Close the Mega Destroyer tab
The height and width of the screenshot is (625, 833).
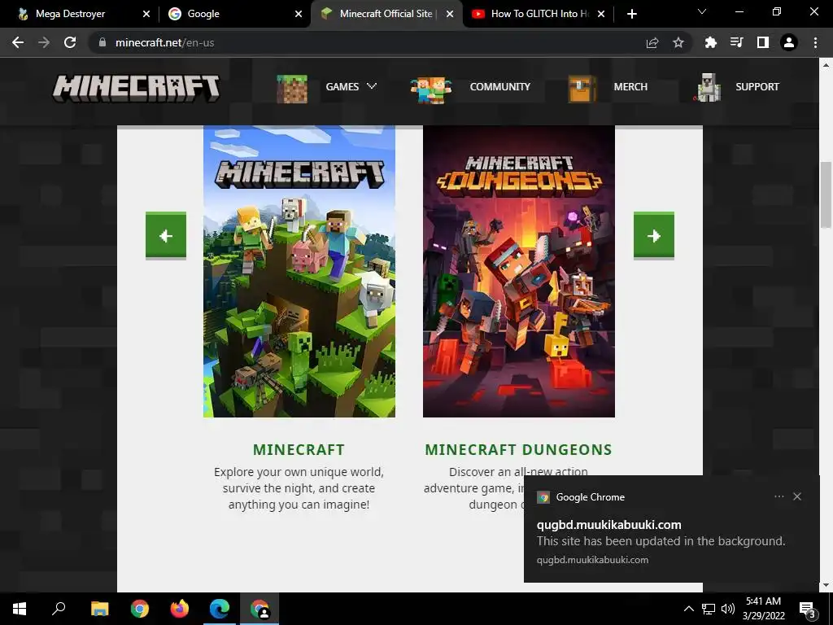146,14
